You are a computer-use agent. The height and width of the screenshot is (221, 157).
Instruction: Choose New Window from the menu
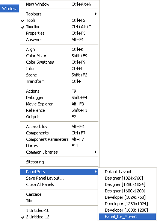(x=59, y=4)
